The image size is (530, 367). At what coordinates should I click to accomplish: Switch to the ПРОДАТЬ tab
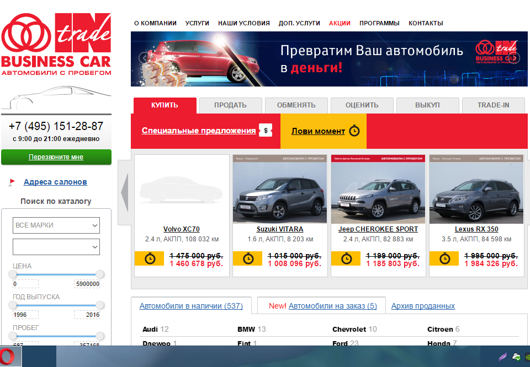coord(231,105)
